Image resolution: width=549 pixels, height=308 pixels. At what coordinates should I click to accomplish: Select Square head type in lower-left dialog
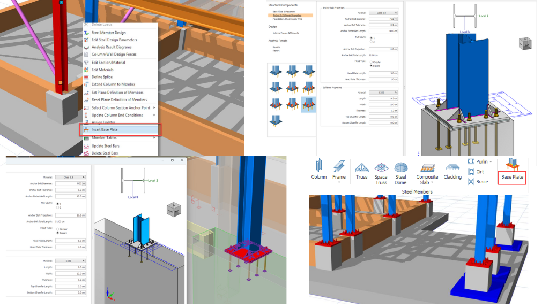(x=57, y=232)
